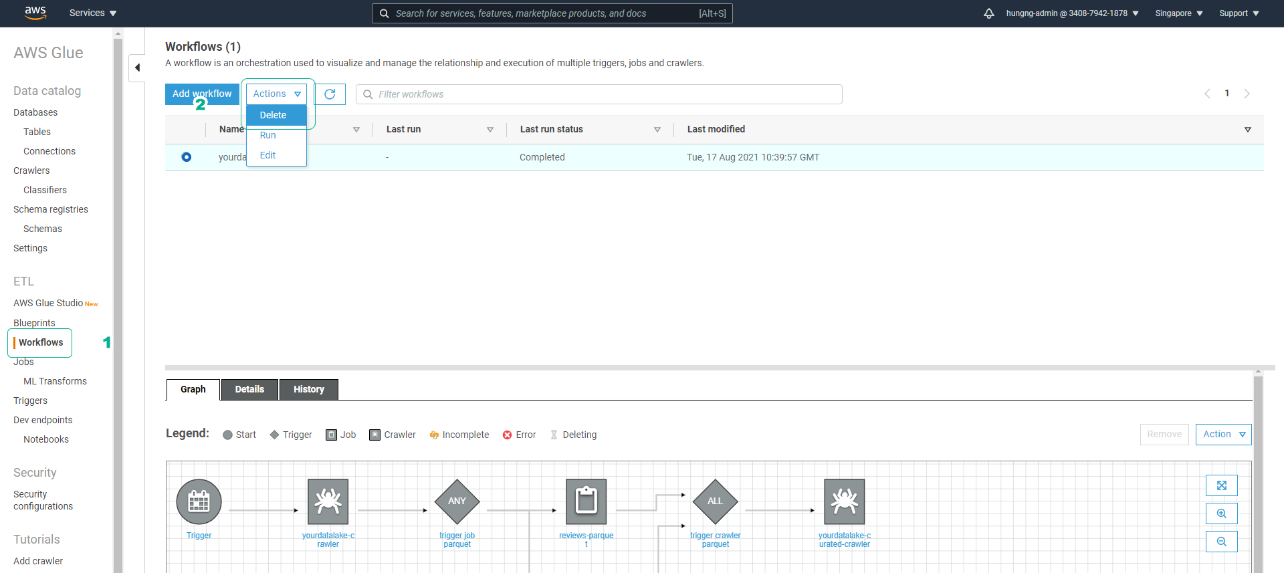Select the ALL trigger crawler parquet node

coord(715,501)
